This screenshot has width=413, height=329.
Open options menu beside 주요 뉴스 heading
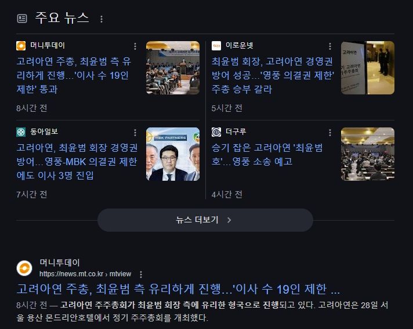click(x=102, y=19)
